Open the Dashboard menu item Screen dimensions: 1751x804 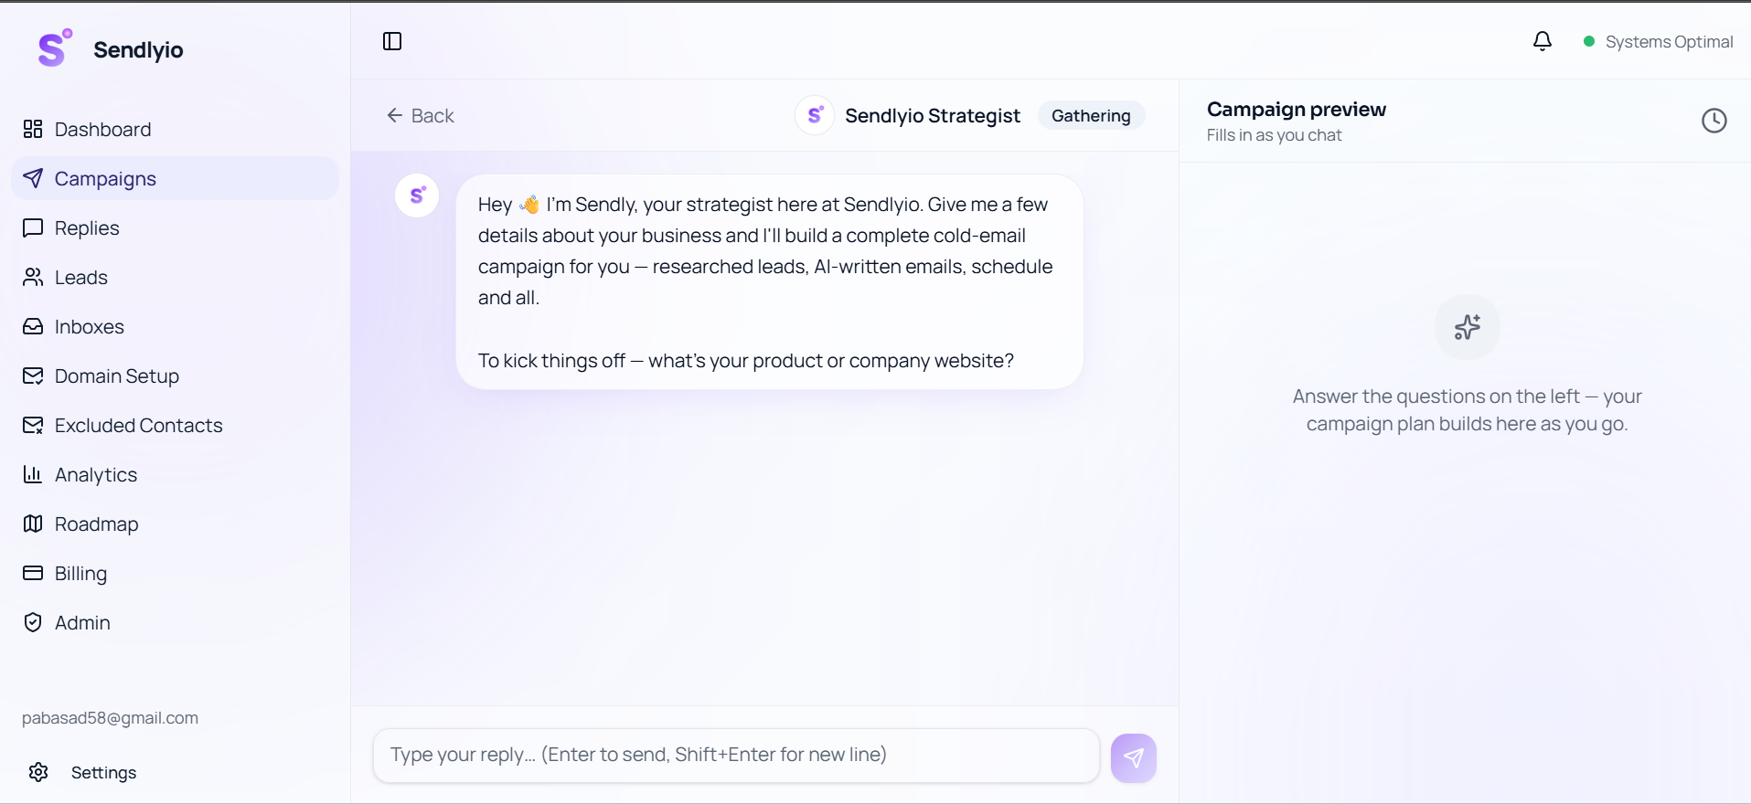tap(175, 129)
